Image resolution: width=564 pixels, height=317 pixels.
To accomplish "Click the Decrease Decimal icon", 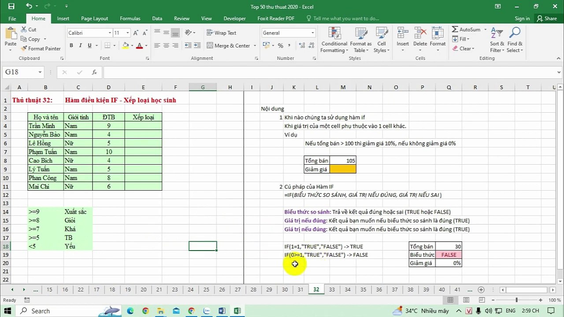I will point(310,46).
